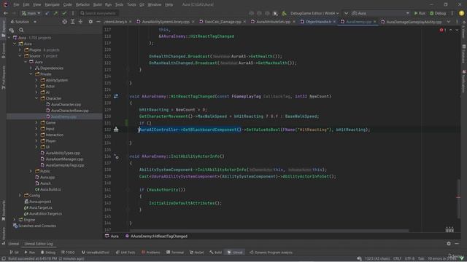Open the Problems tool window
Screen dimensions: 467x262
[151, 253]
